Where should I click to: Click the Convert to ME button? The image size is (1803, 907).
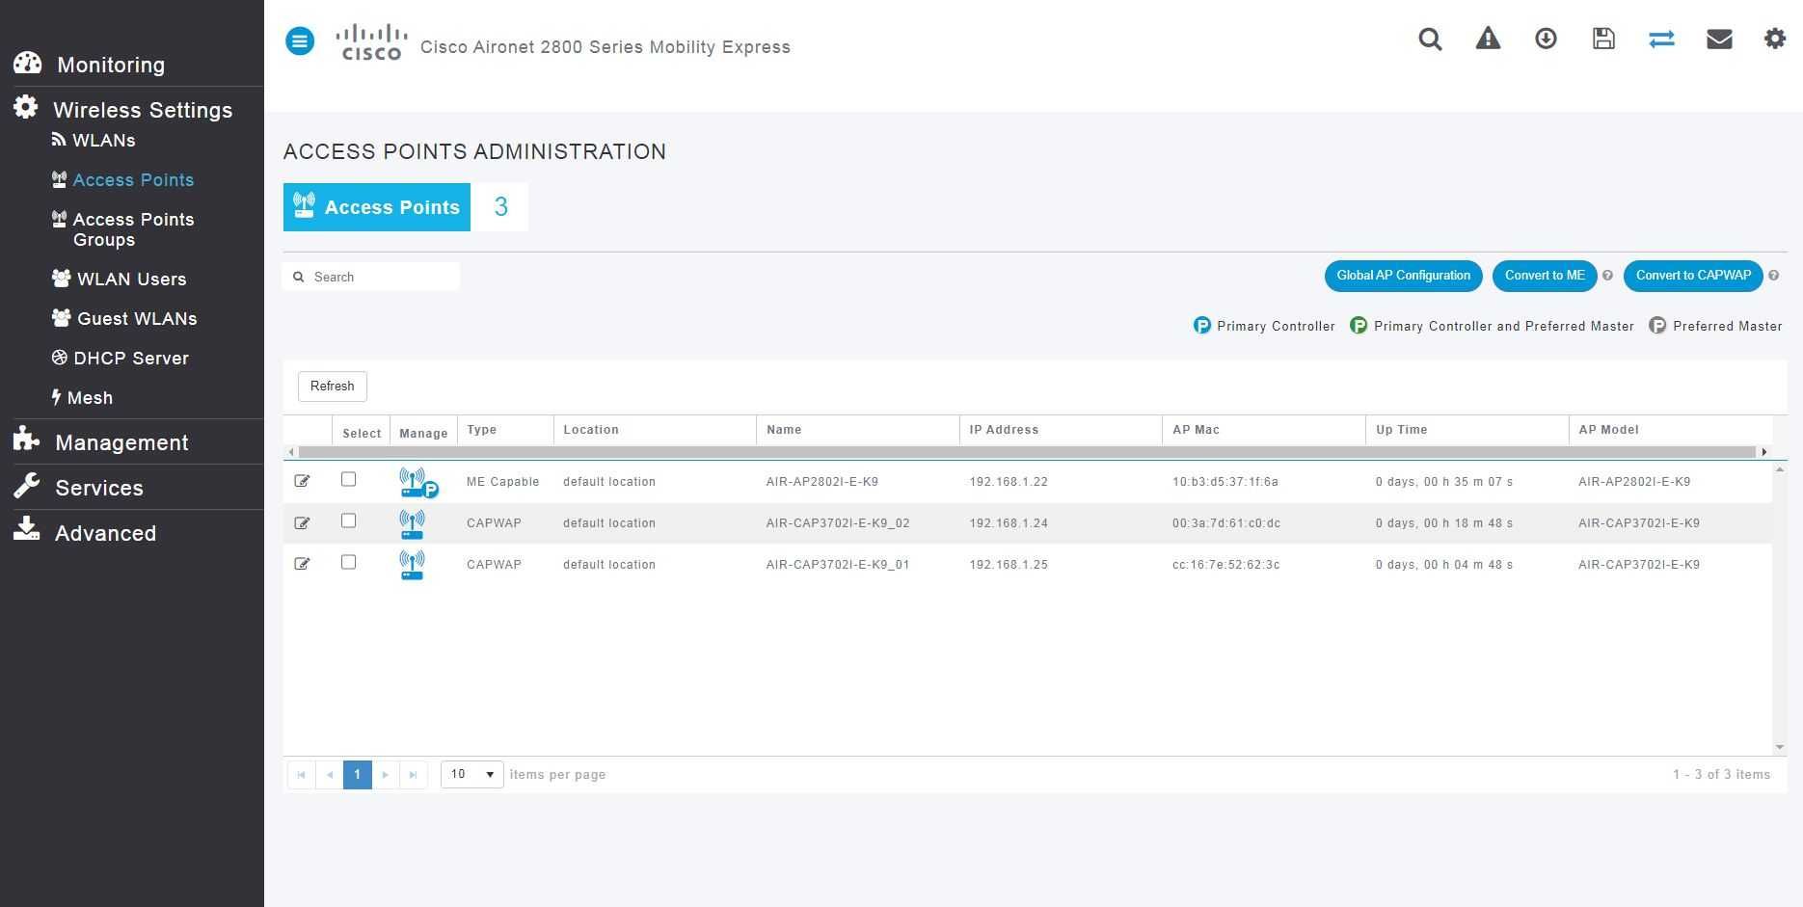[x=1545, y=276]
